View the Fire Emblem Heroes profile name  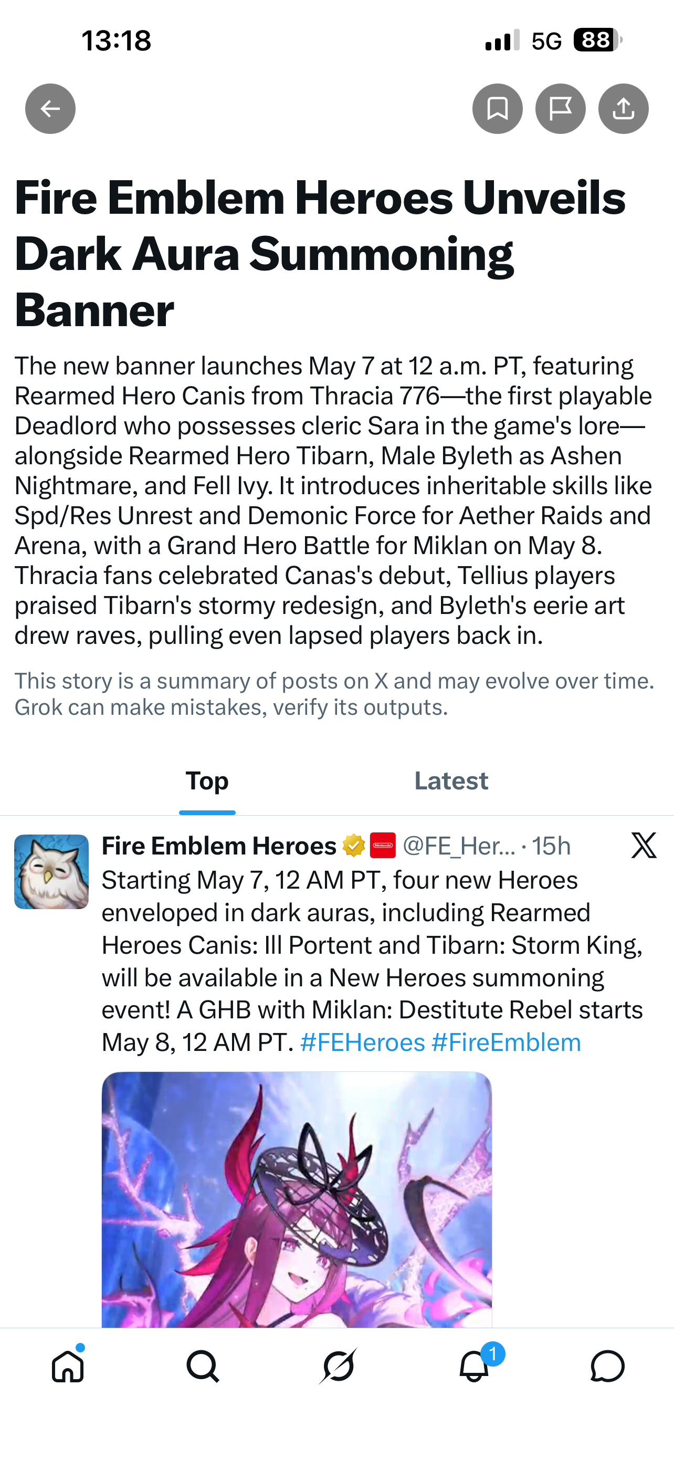[x=219, y=846]
